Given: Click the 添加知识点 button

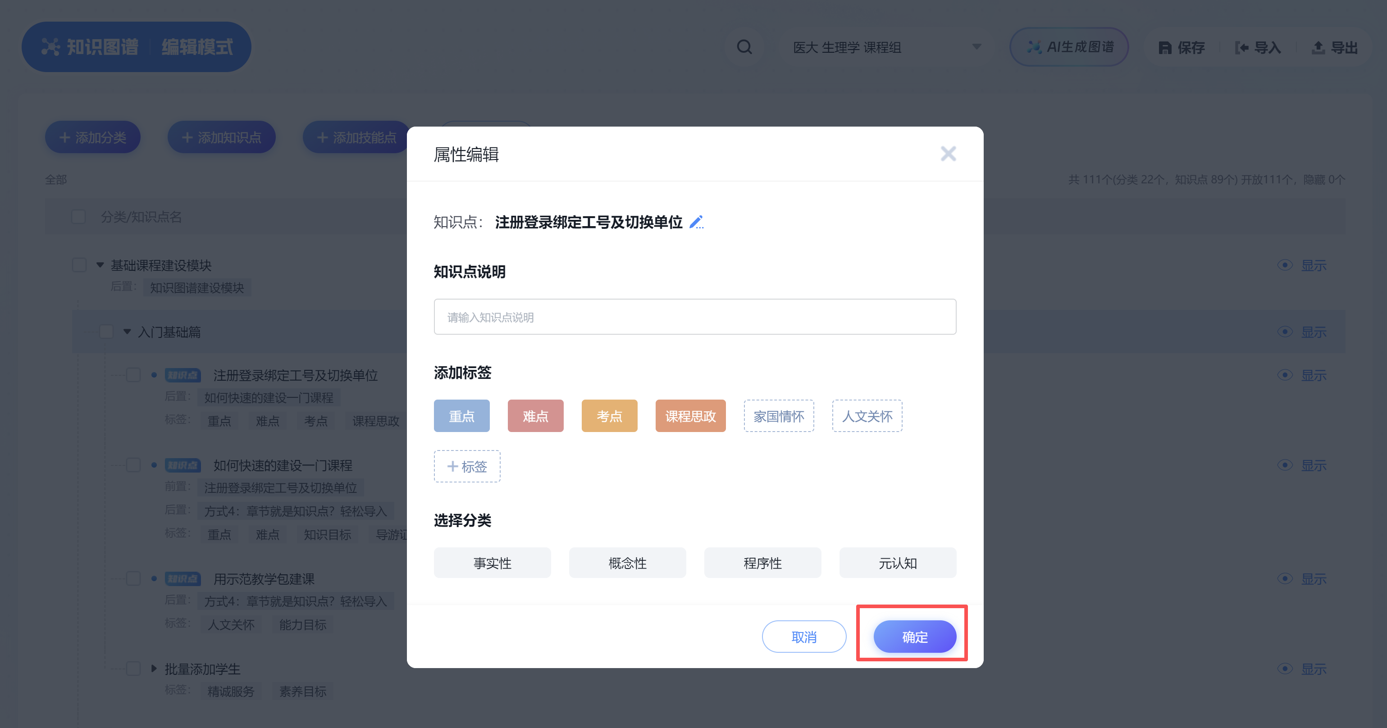Looking at the screenshot, I should point(221,137).
